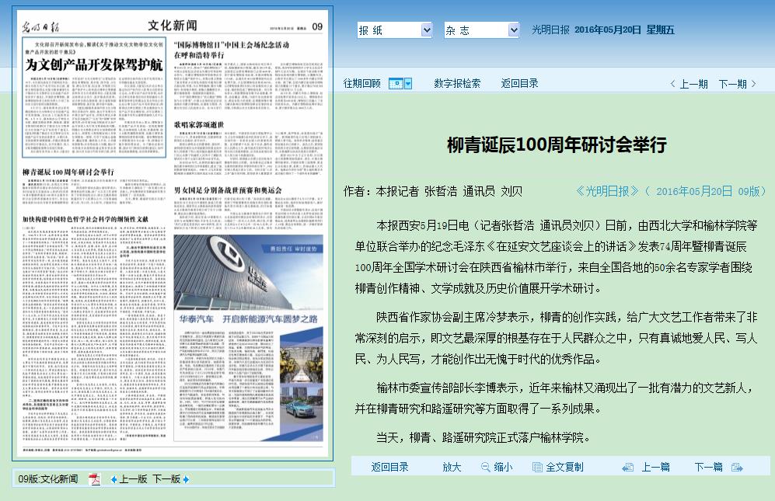Open the 杂志 dropdown
Image resolution: width=775 pixels, height=501 pixels.
482,30
